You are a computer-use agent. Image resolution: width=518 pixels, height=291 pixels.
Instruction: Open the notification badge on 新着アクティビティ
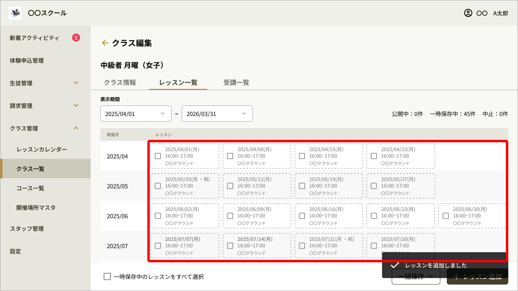pos(76,38)
